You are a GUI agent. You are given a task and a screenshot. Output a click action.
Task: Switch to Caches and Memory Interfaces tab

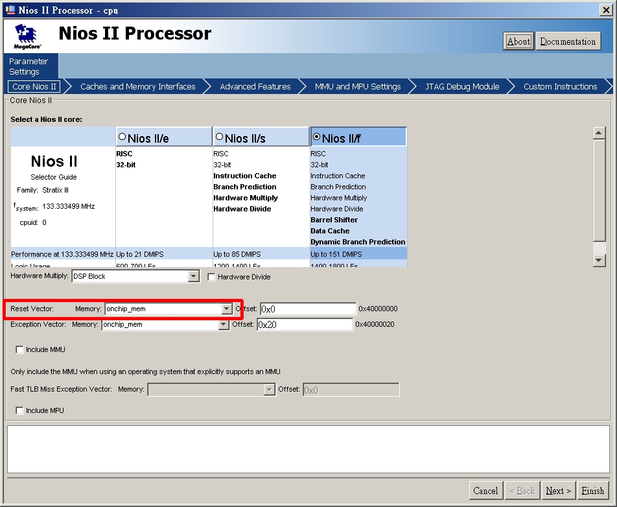coord(137,87)
